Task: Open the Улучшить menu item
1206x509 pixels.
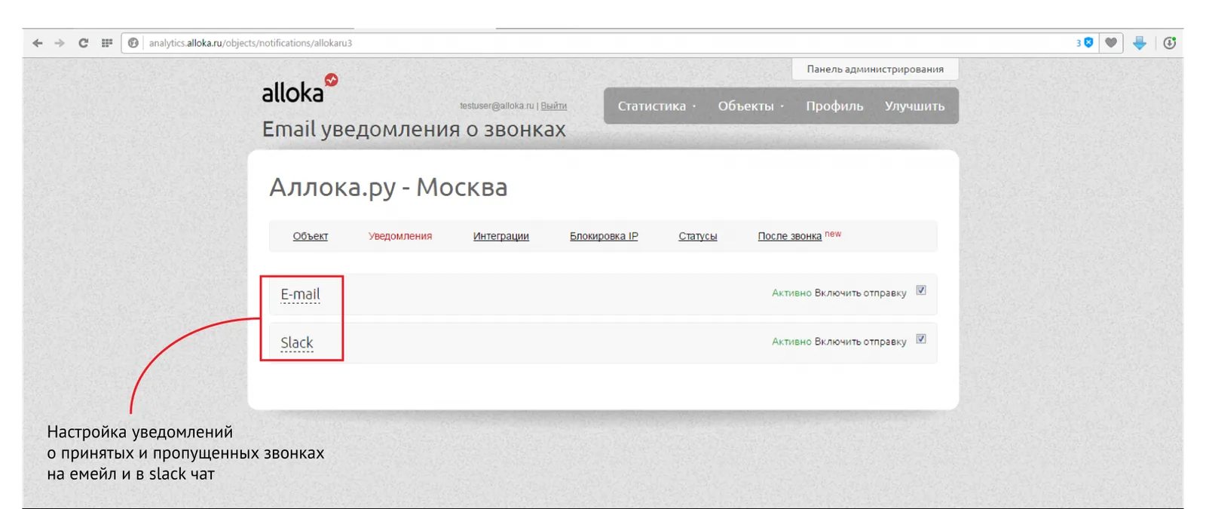Action: [x=914, y=106]
